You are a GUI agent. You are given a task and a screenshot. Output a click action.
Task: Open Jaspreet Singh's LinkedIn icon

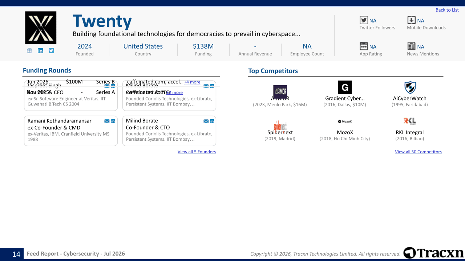(113, 86)
